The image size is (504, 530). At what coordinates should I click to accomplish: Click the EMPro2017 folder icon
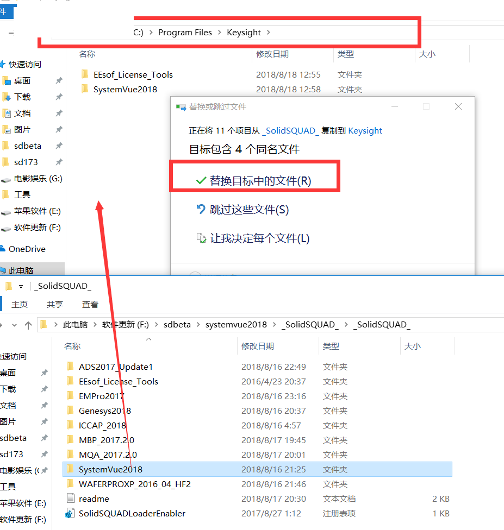tap(70, 396)
